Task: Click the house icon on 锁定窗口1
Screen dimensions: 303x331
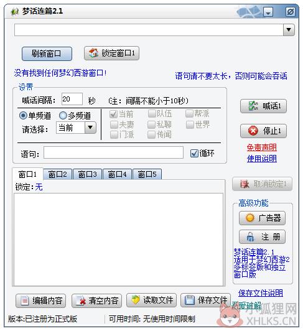Action: coord(93,53)
